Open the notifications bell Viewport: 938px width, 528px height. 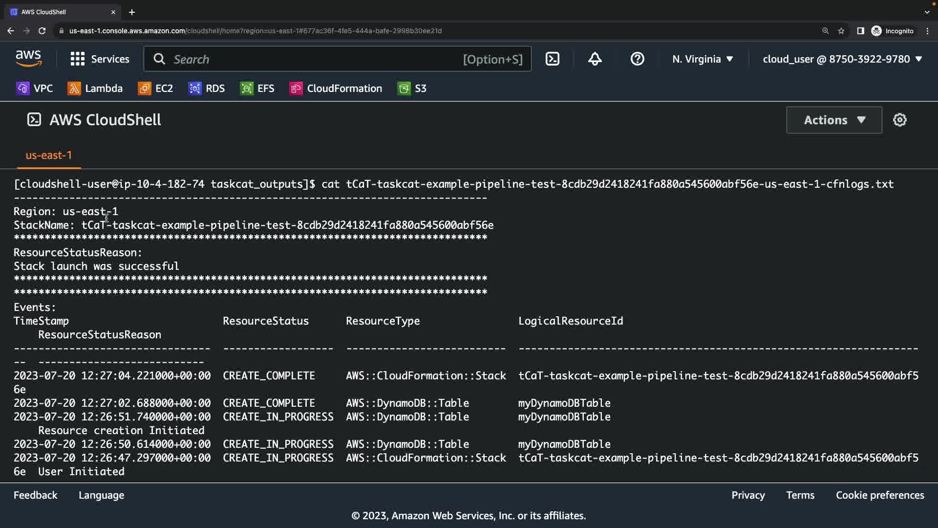595,59
